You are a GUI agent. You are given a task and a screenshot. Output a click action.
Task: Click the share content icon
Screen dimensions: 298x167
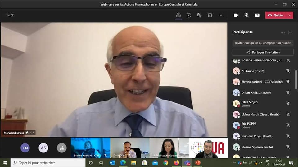click(x=257, y=15)
